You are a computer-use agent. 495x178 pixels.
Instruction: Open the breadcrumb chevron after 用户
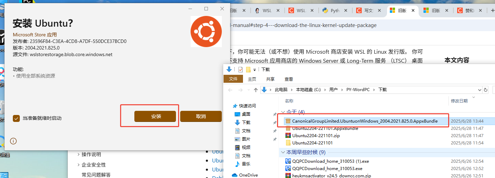coord(342,90)
